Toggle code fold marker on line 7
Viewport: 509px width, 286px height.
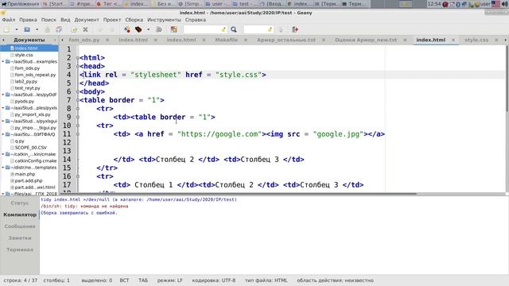coord(78,100)
